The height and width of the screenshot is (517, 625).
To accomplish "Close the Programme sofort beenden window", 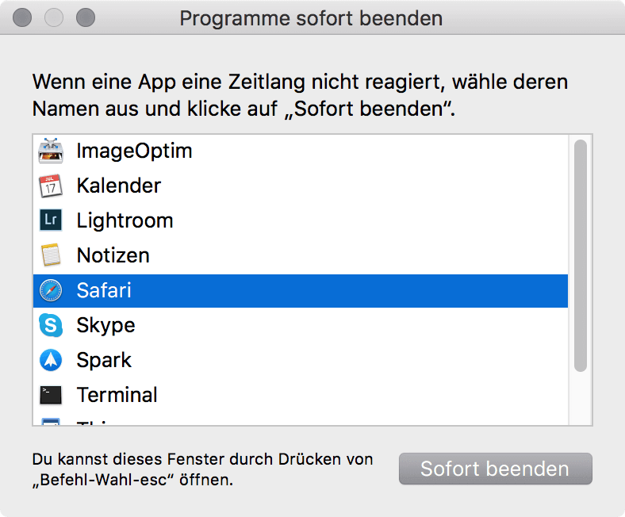I will coord(22,18).
